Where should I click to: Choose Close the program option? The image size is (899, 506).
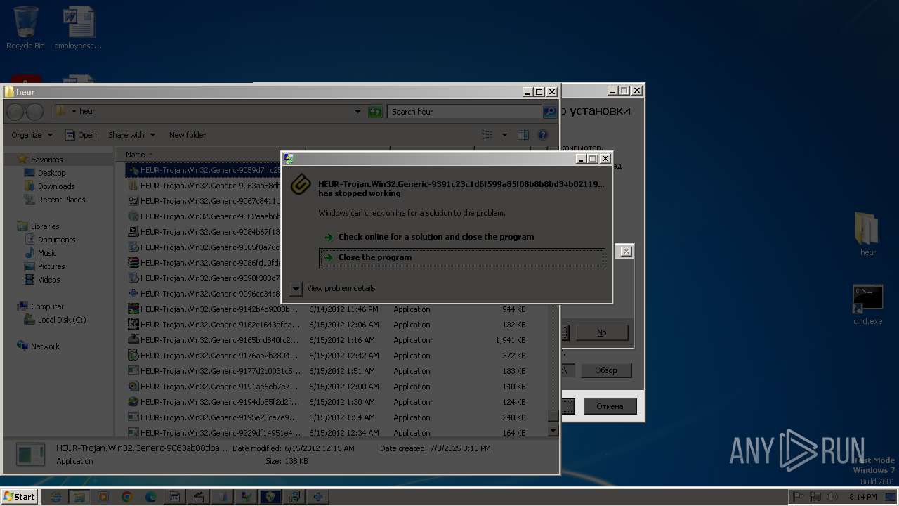(x=461, y=257)
